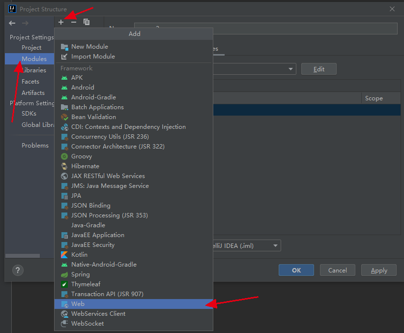Open help with the question mark
404x333 pixels.
(x=18, y=271)
